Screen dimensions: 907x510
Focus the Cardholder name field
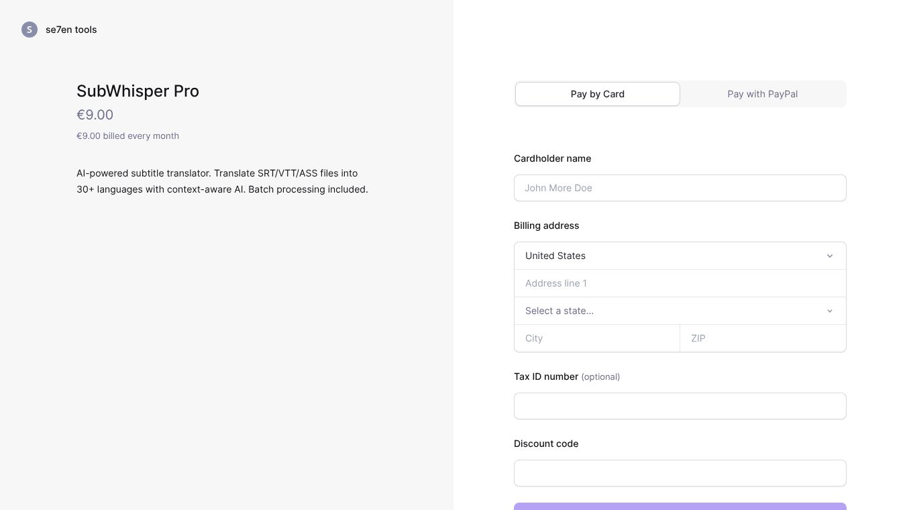680,188
